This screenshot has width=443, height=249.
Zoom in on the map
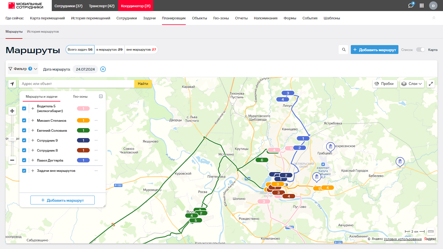point(12,111)
